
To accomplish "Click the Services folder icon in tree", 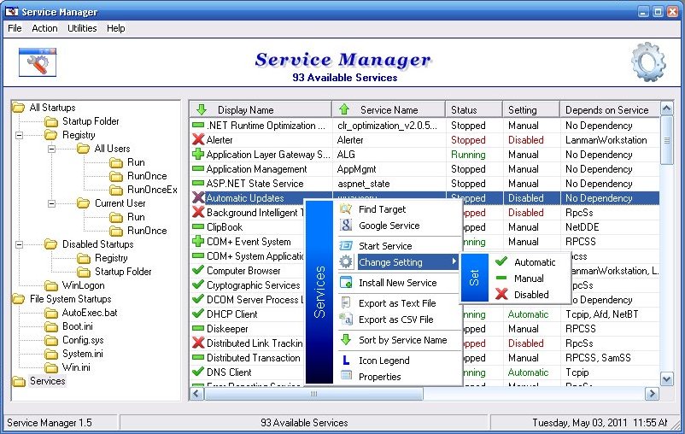I will tap(19, 381).
